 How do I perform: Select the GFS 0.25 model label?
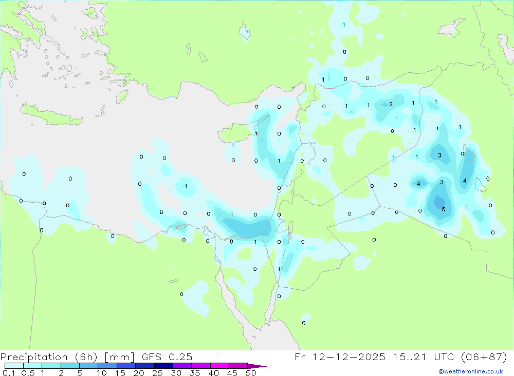[167, 357]
